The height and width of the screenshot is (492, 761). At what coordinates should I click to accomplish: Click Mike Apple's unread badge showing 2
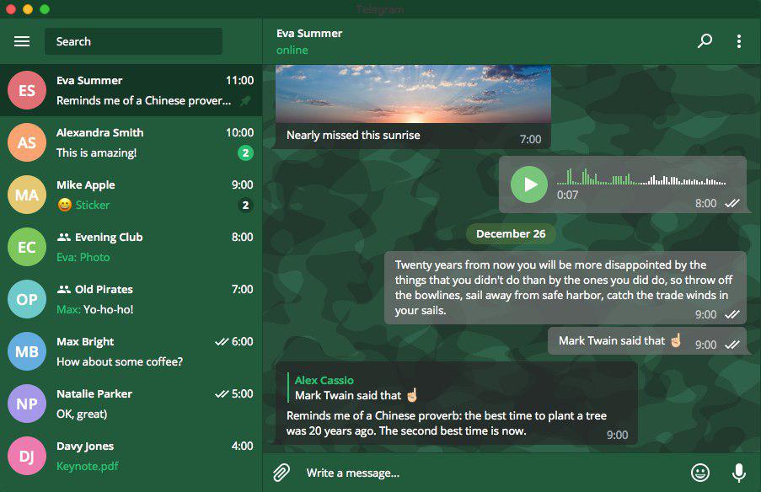click(245, 206)
